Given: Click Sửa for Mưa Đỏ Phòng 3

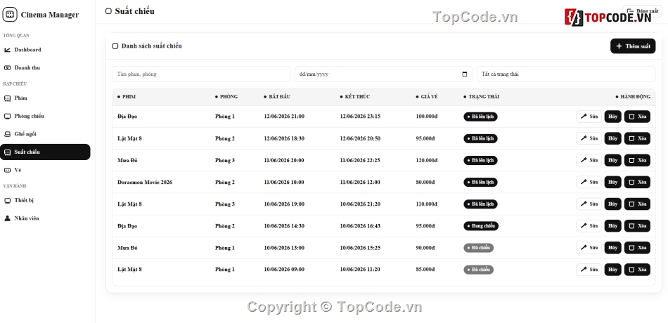Looking at the screenshot, I should point(589,160).
